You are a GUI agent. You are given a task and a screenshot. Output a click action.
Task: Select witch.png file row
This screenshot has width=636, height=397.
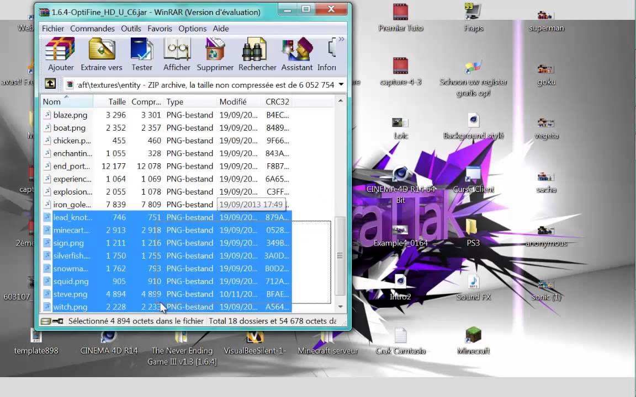click(x=166, y=307)
